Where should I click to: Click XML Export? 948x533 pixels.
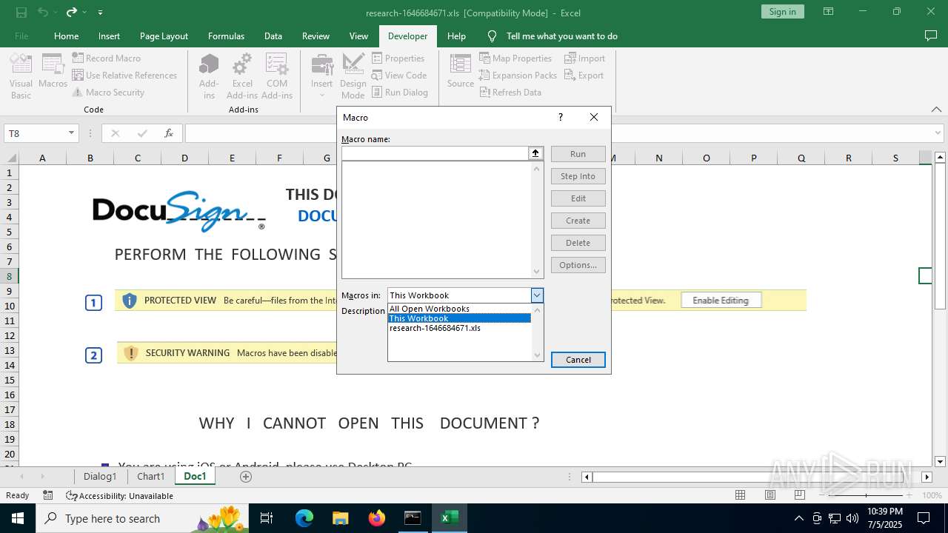pos(584,75)
